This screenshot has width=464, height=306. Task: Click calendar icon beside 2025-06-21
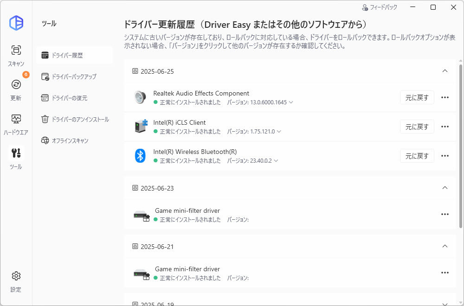[135, 246]
